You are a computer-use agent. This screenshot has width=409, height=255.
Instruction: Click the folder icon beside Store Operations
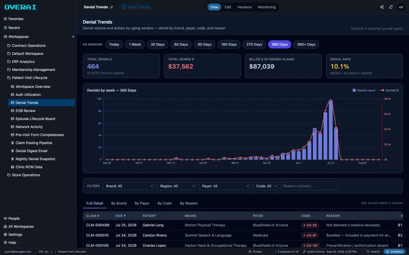[9, 175]
